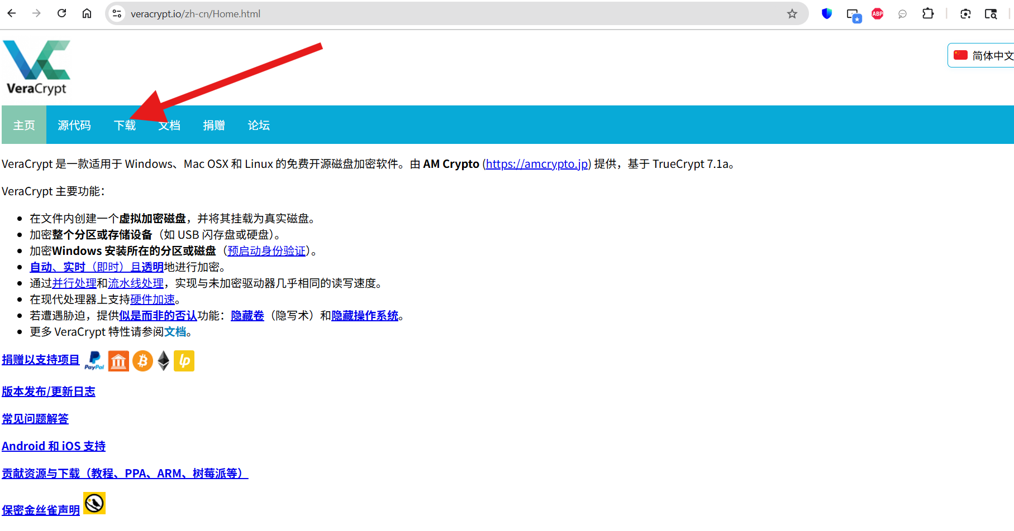Click the browser forward arrow

click(37, 13)
